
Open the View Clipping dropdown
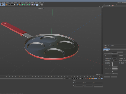pyautogui.click(x=115, y=70)
